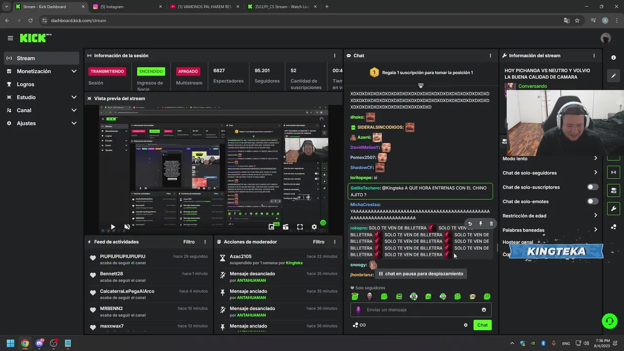Select Stream in left sidebar
This screenshot has height=351, width=624.
click(x=41, y=58)
